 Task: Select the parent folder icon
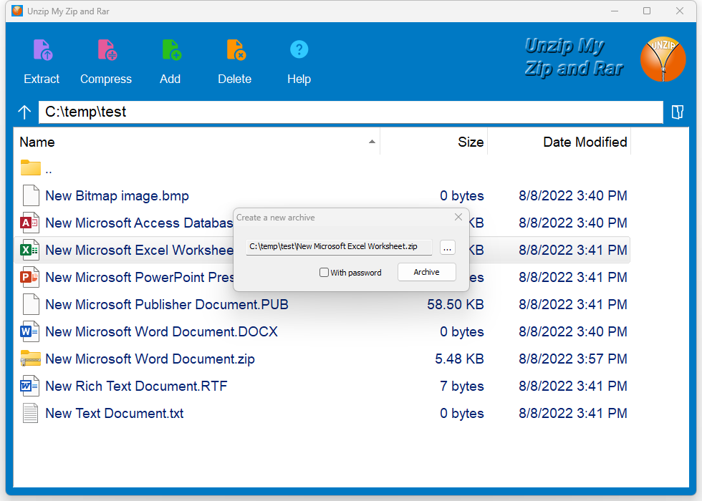point(30,168)
